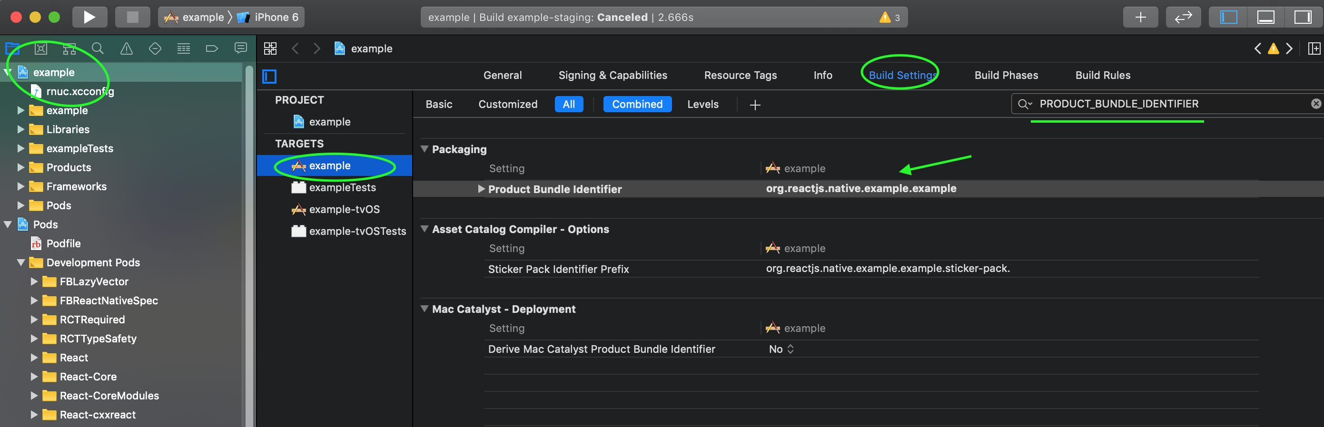Add an editor on the right
The width and height of the screenshot is (1324, 427).
1314,49
